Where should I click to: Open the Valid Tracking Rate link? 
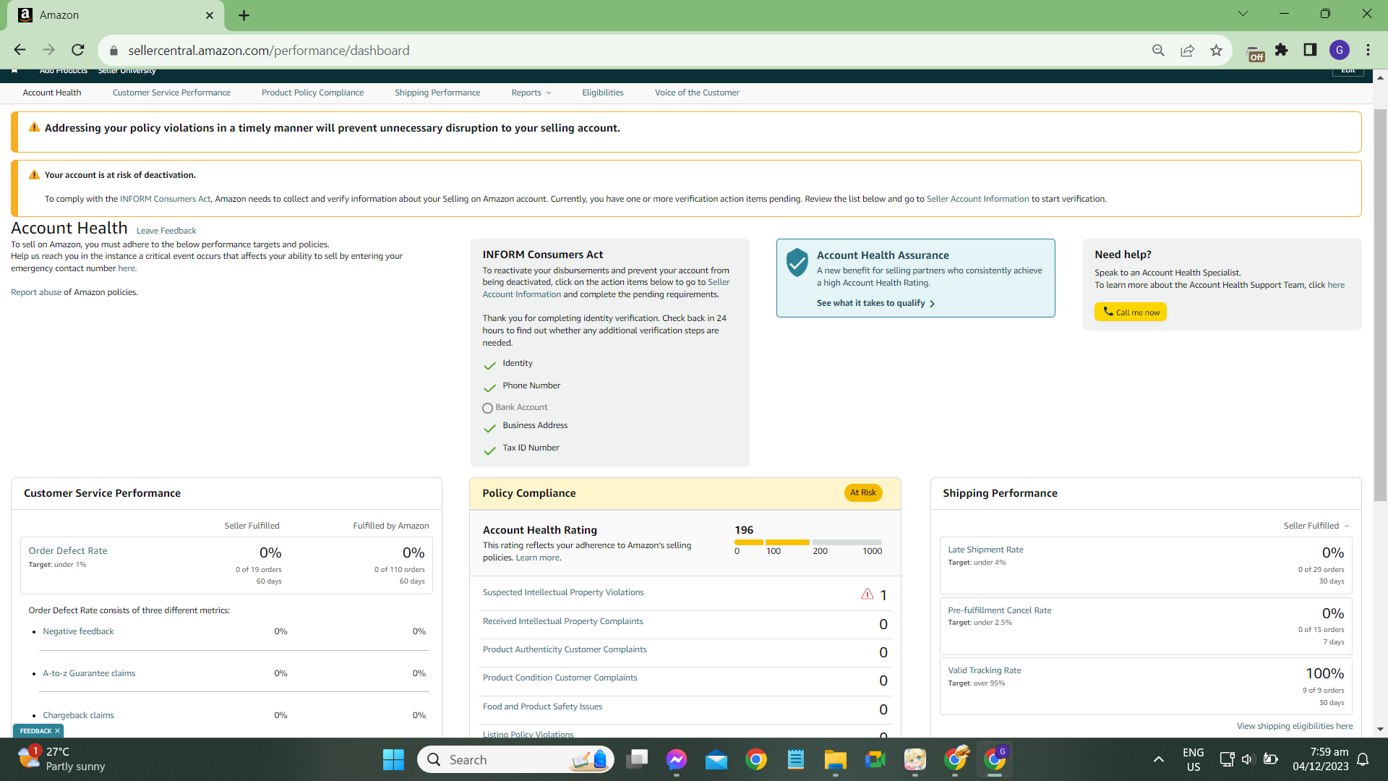click(x=985, y=670)
